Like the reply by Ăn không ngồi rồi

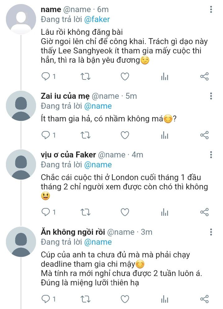click(125, 299)
